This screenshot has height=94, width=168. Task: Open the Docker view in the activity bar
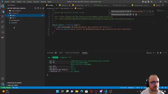3,37
